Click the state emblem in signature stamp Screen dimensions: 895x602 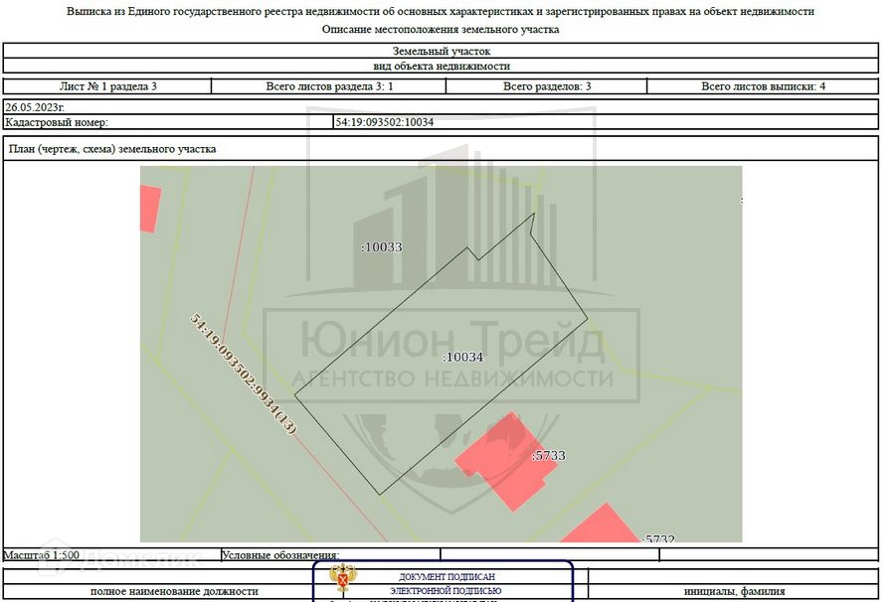(343, 578)
